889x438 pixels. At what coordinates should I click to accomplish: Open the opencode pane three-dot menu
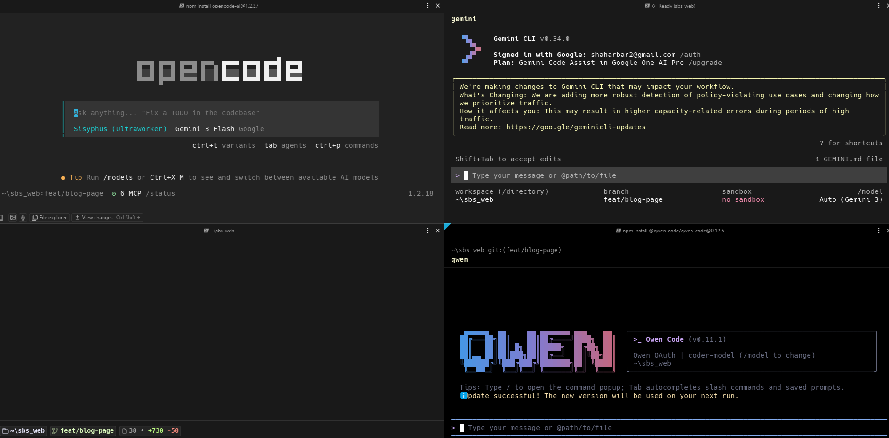pyautogui.click(x=427, y=6)
